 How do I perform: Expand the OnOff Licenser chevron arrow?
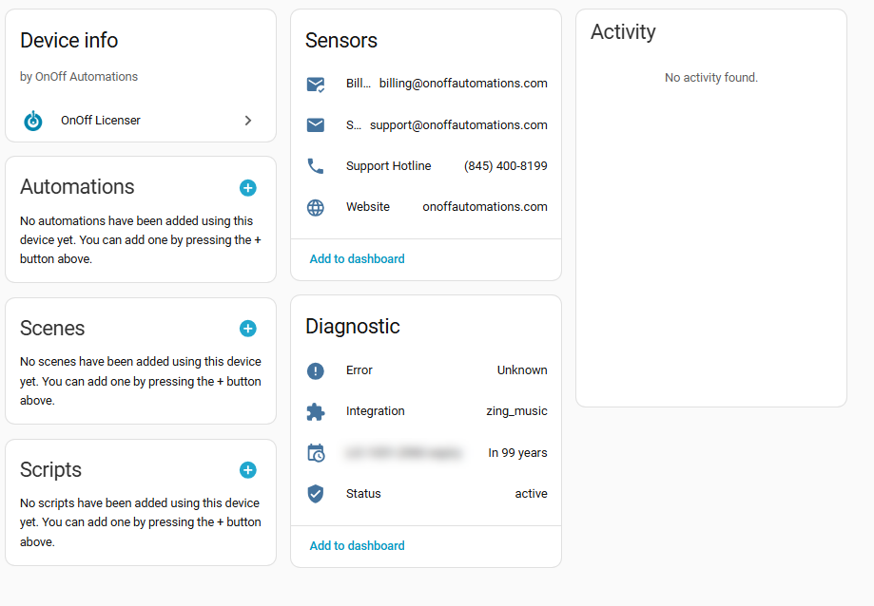coord(248,121)
